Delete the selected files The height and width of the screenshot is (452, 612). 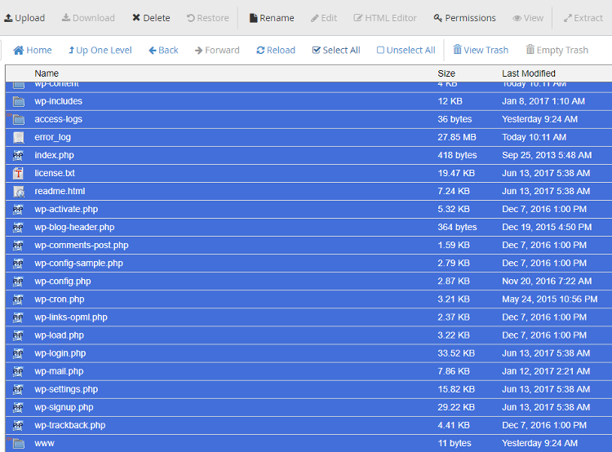click(x=151, y=18)
